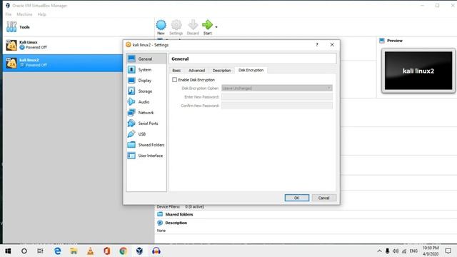457x257 pixels.
Task: Switch to the Description tab
Action: pos(221,71)
